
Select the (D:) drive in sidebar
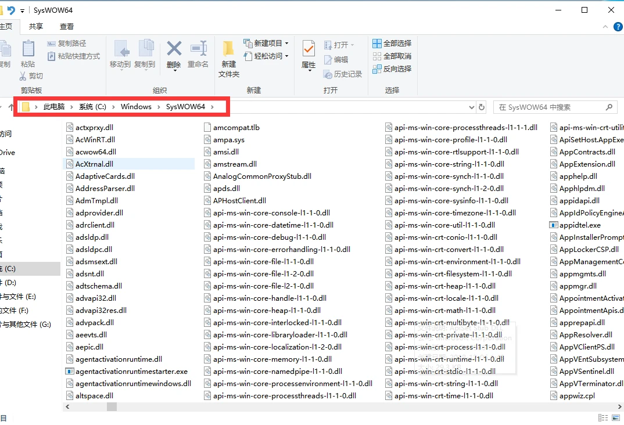(30, 283)
